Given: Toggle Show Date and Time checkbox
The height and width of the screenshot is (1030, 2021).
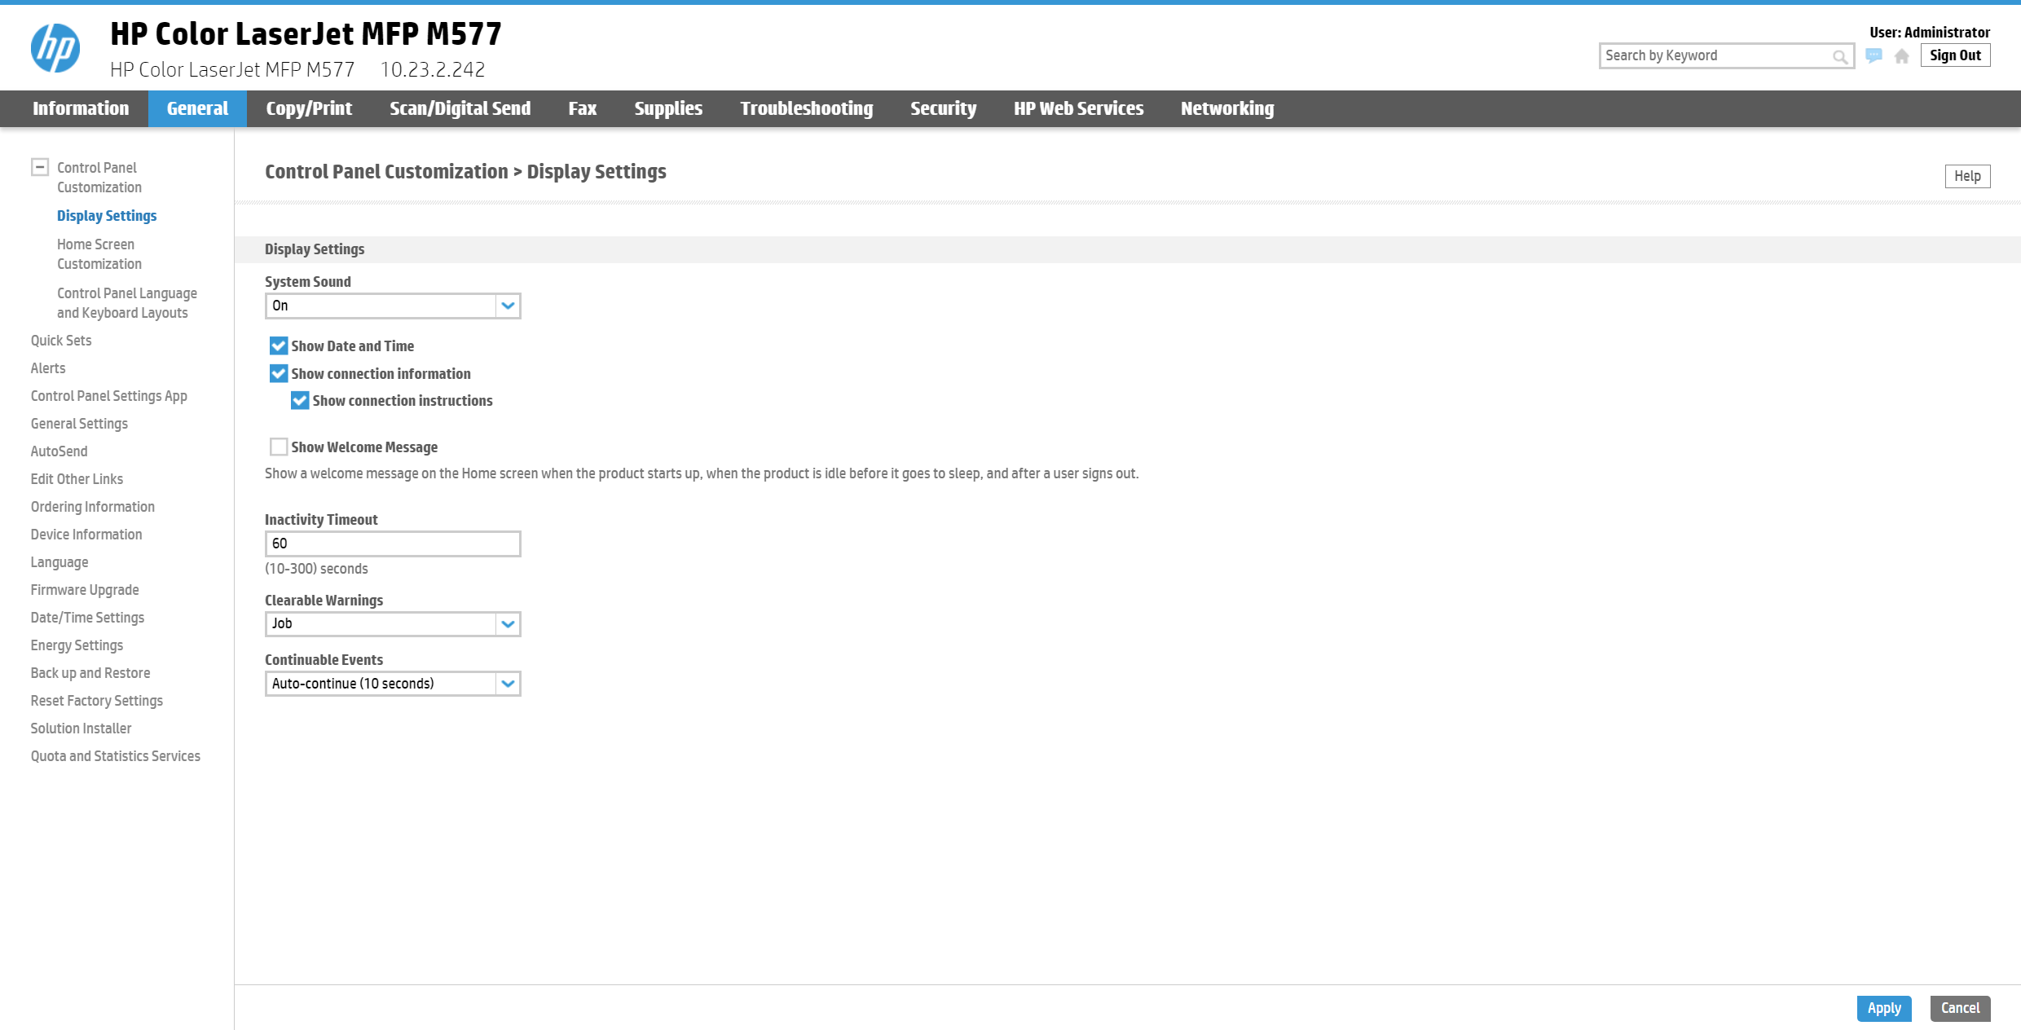Looking at the screenshot, I should point(279,346).
